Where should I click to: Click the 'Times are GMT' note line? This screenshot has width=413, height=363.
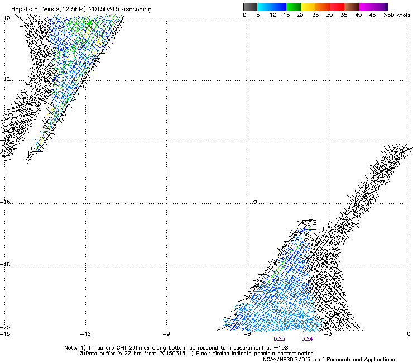[176, 348]
